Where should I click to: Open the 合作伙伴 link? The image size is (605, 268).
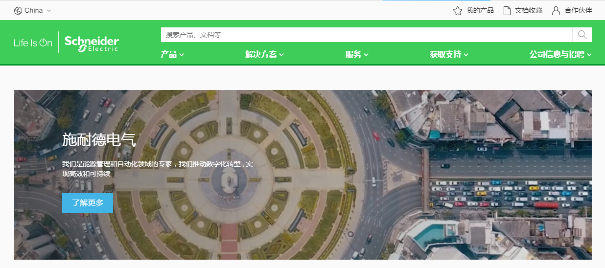pos(578,11)
